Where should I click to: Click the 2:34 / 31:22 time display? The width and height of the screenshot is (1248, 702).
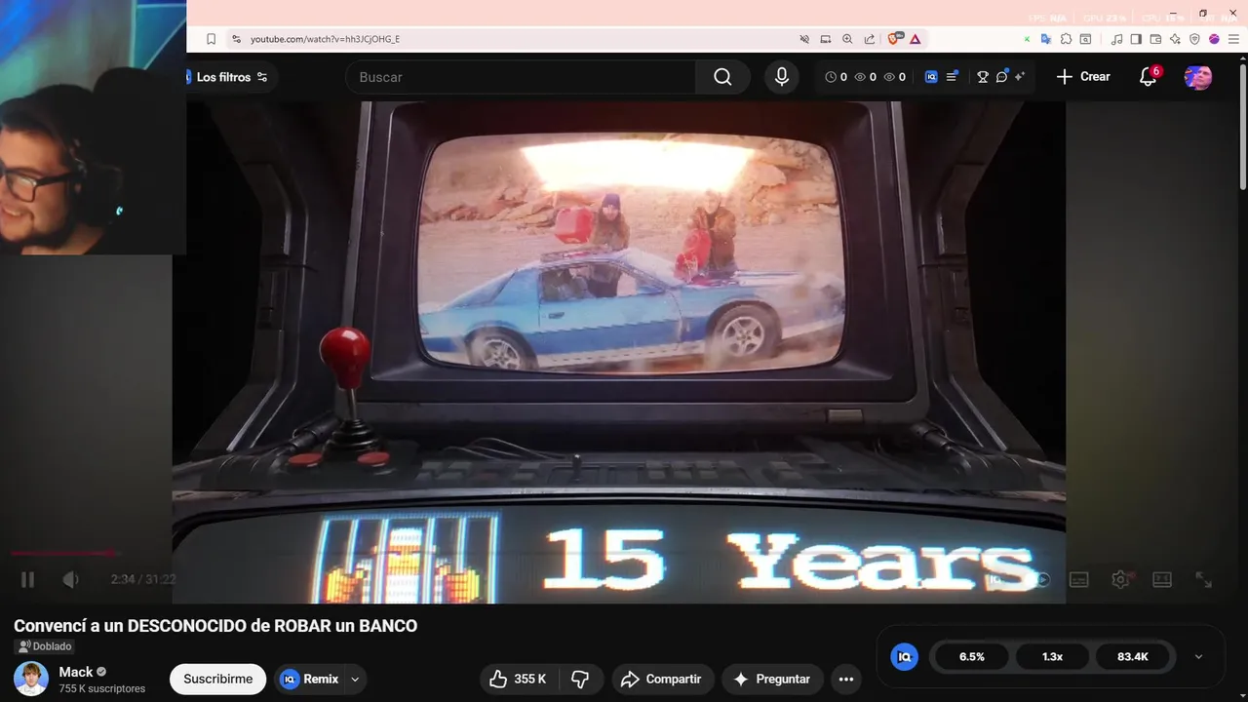coord(143,579)
